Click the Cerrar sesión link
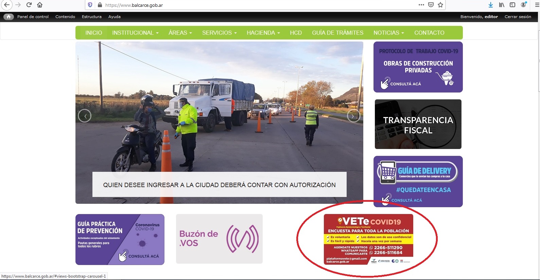Screen dimensions: 540x280 point(518,17)
